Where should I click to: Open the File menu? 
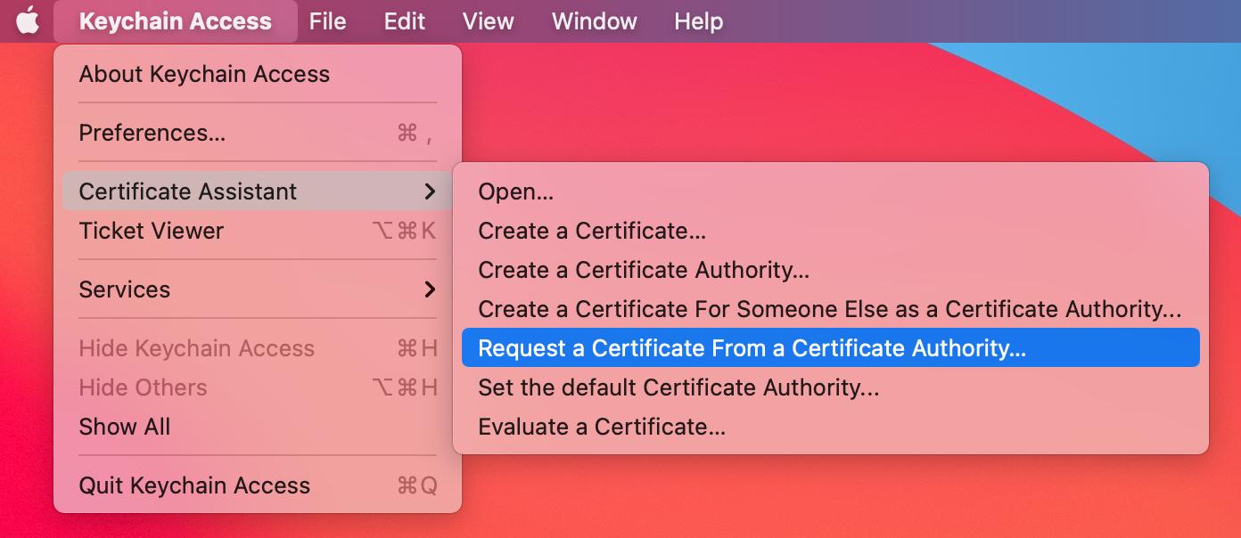[327, 21]
